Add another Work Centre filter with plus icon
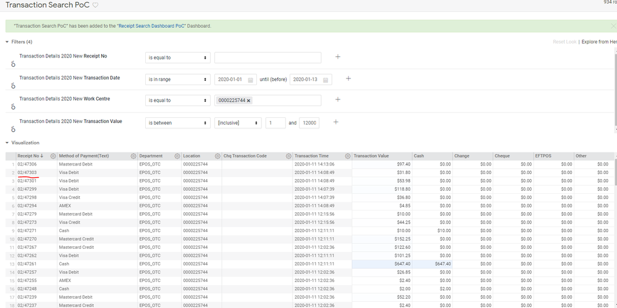Viewport: 617px width, 308px height. [338, 99]
